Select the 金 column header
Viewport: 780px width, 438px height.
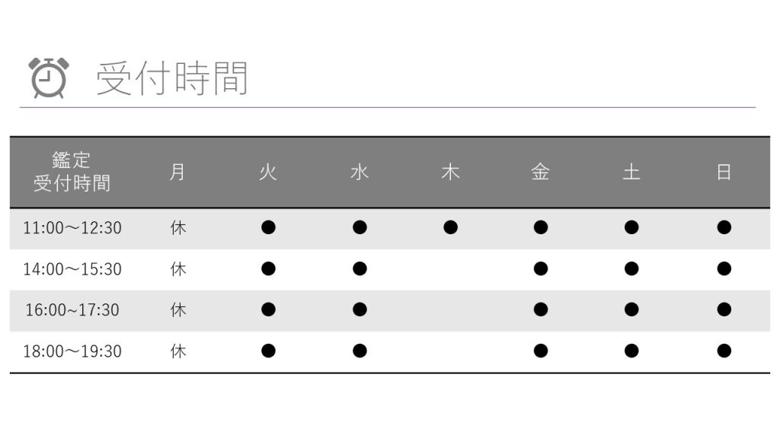pos(541,173)
